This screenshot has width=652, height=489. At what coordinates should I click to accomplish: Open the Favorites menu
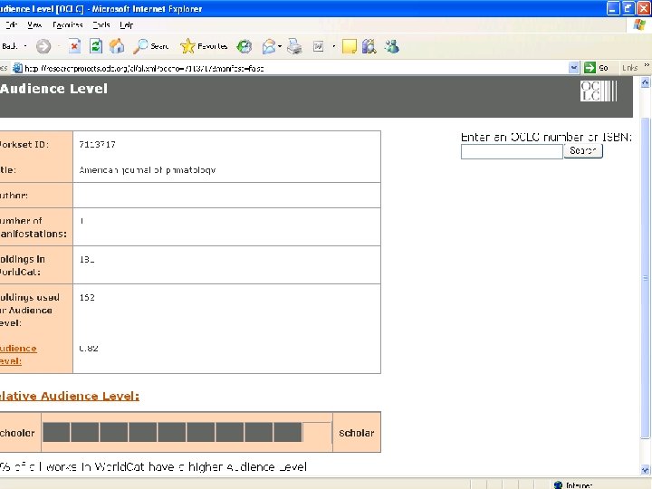67,25
